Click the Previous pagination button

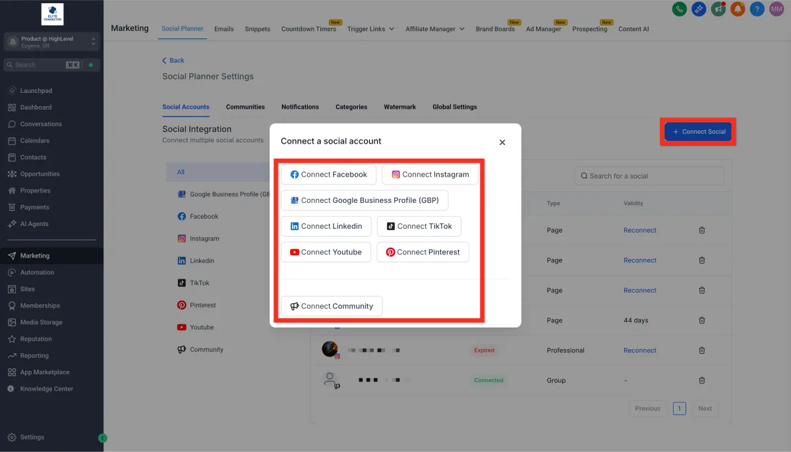(x=648, y=409)
